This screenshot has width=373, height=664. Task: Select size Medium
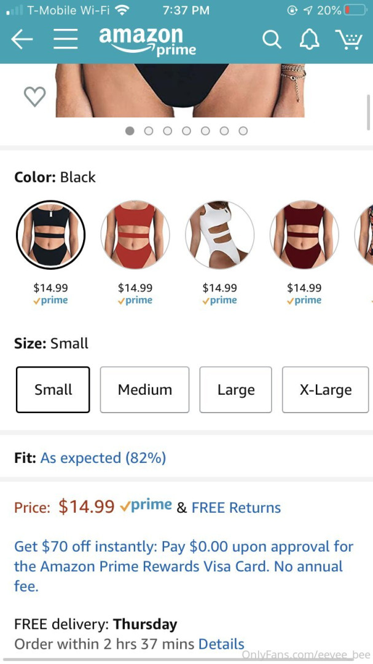pyautogui.click(x=145, y=390)
